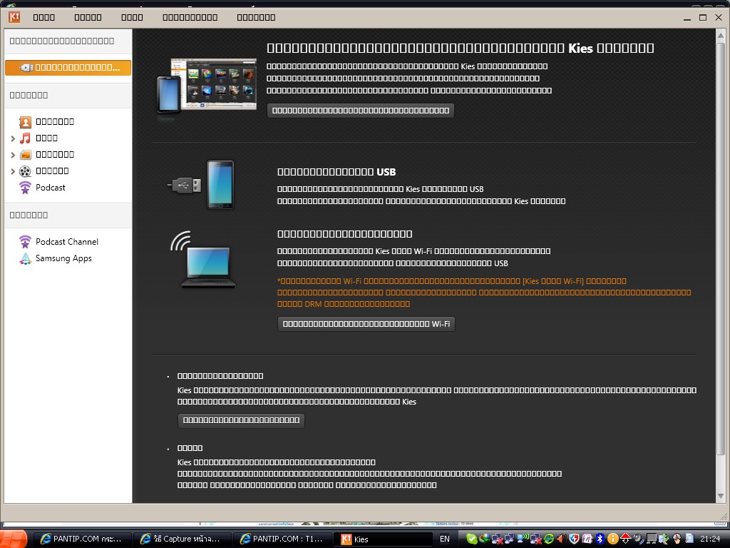Click the green checkmark tray icon
The height and width of the screenshot is (548, 730).
point(471,539)
